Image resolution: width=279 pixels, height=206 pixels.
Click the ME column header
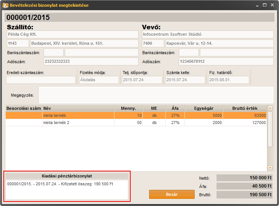pyautogui.click(x=154, y=108)
